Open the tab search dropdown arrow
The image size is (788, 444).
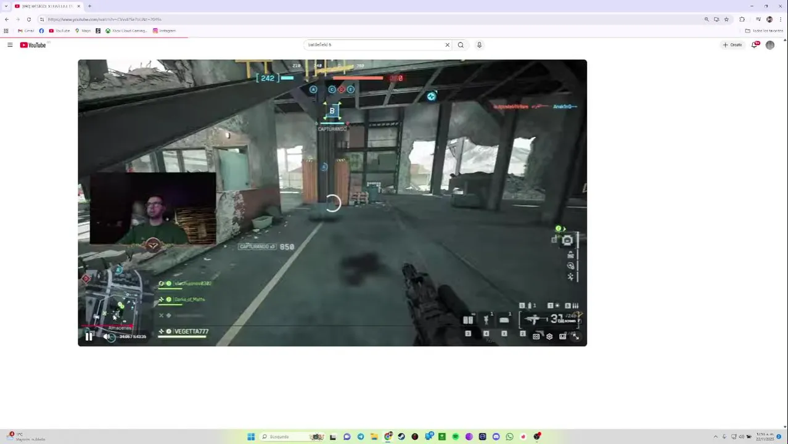point(7,6)
